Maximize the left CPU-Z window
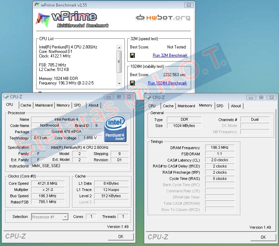Image resolution: width=279 pixels, height=246 pixels. pyautogui.click(x=119, y=97)
